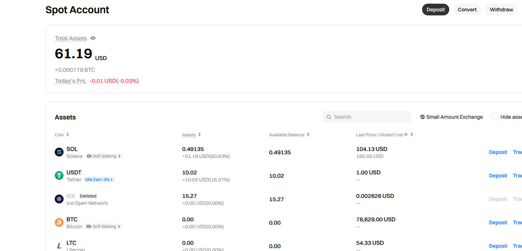Image resolution: width=522 pixels, height=251 pixels.
Task: Click the Tether USDT coin icon
Action: pos(59,176)
